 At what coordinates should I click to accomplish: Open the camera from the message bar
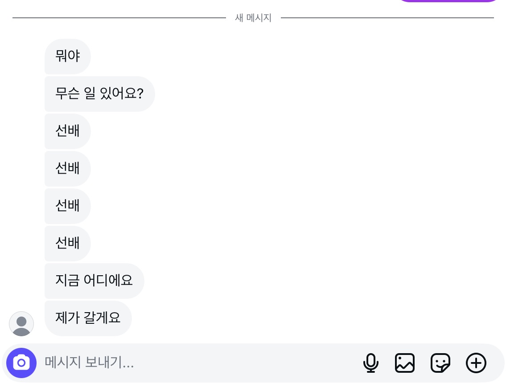point(21,363)
